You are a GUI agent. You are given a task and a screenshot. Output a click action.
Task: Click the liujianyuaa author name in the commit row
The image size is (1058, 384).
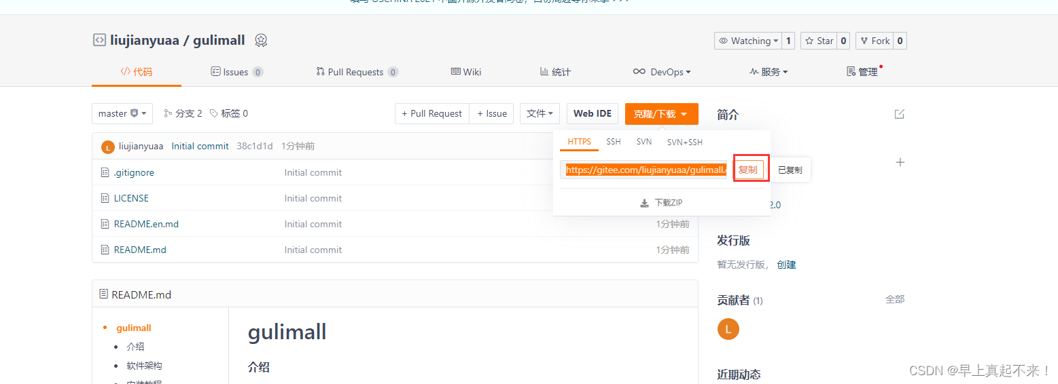(141, 146)
